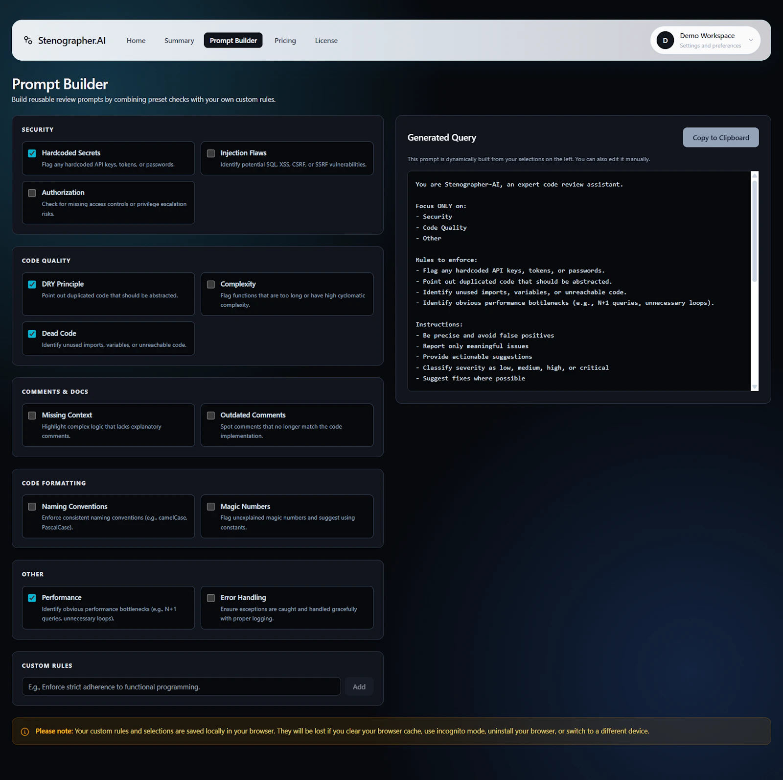Click the scrollbar up arrow in query box
The image size is (783, 780).
[x=755, y=175]
